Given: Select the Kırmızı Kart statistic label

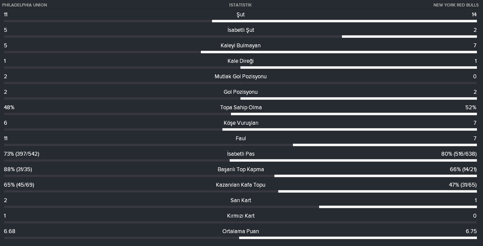Looking at the screenshot, I should click(x=240, y=216).
